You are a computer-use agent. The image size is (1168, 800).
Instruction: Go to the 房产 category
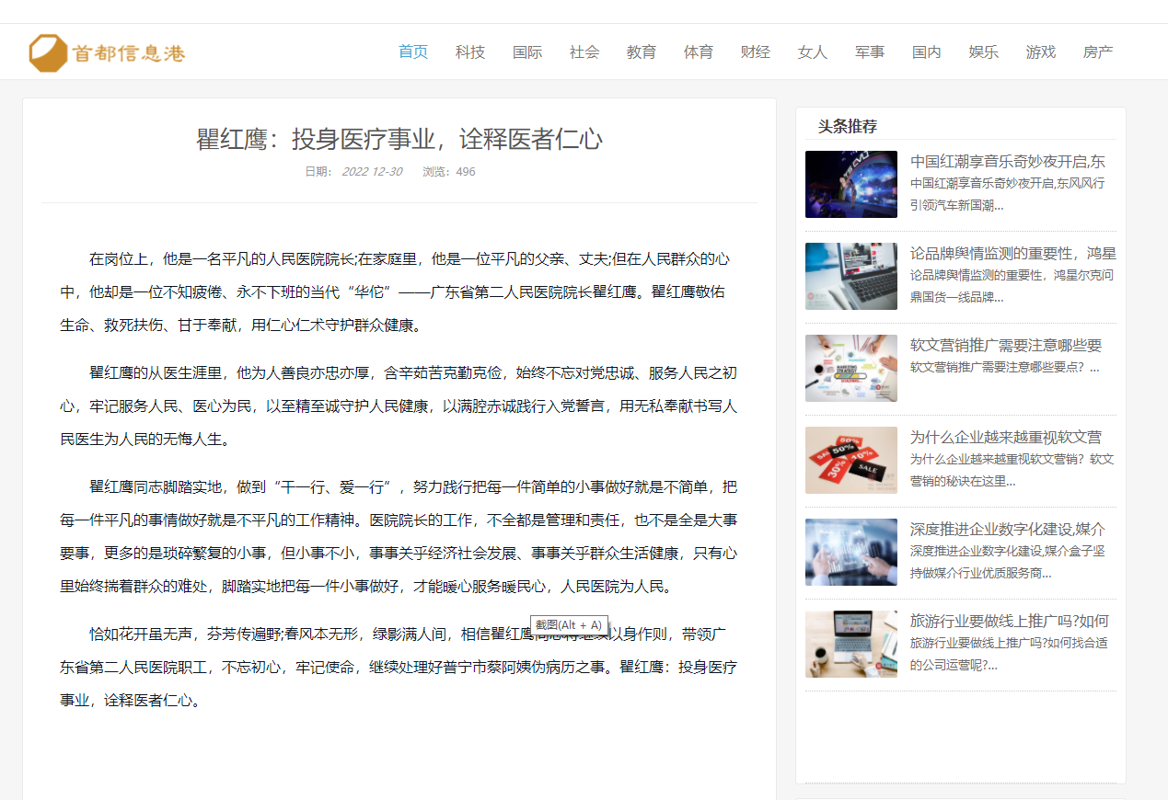1098,51
